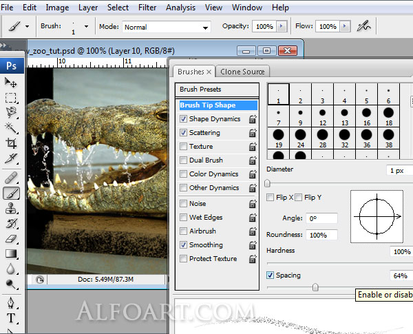The image size is (413, 334).
Task: Switch to the Clone Source tab
Action: [242, 72]
